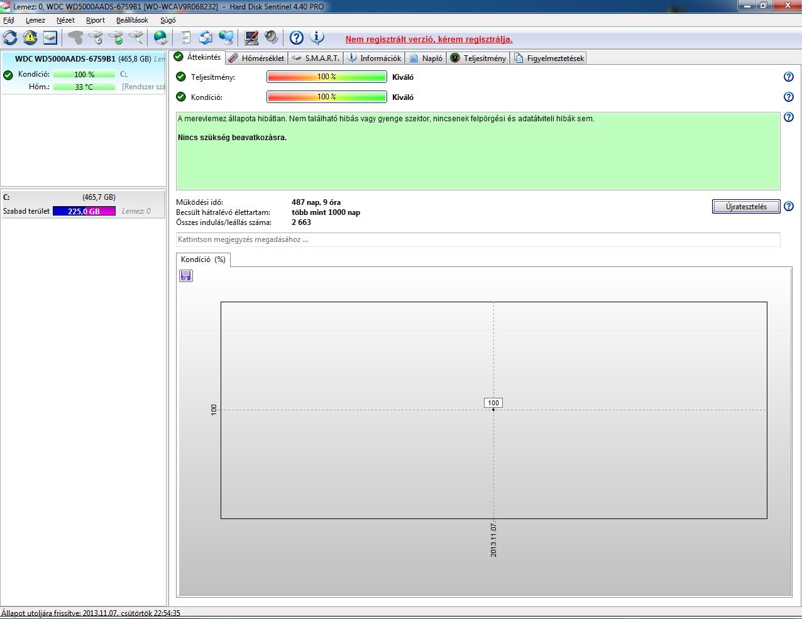The image size is (802, 619).
Task: Select the Kondíció (%) chart tab
Action: (x=203, y=260)
